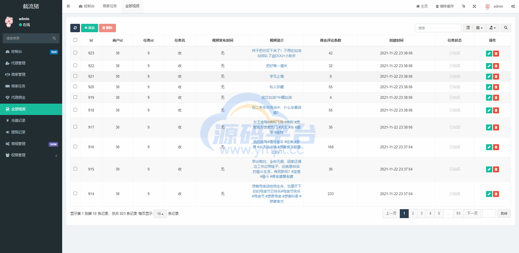Screen dimensions: 519x253
Task: Delete row with Id 917
Action: 496,127
